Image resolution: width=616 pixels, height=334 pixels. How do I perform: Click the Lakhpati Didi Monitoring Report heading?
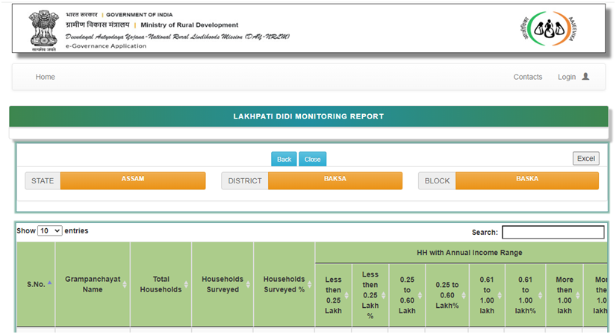pyautogui.click(x=308, y=116)
